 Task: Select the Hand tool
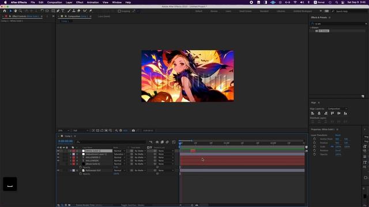click(16, 11)
